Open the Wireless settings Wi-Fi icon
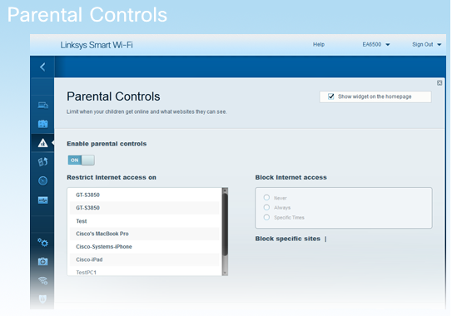452x316 pixels. (x=42, y=280)
